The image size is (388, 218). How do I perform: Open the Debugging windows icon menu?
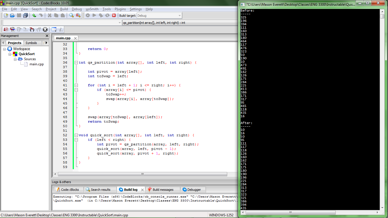[x=54, y=30]
